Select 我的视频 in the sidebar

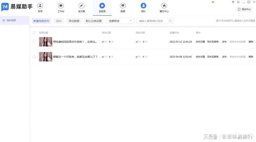pyautogui.click(x=14, y=20)
